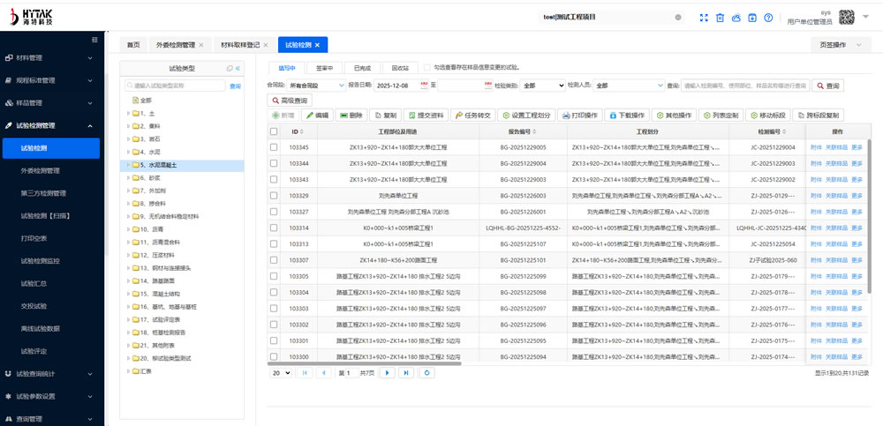This screenshot has height=426, width=883.
Task: Click the trash bin icon in header
Action: [x=720, y=18]
